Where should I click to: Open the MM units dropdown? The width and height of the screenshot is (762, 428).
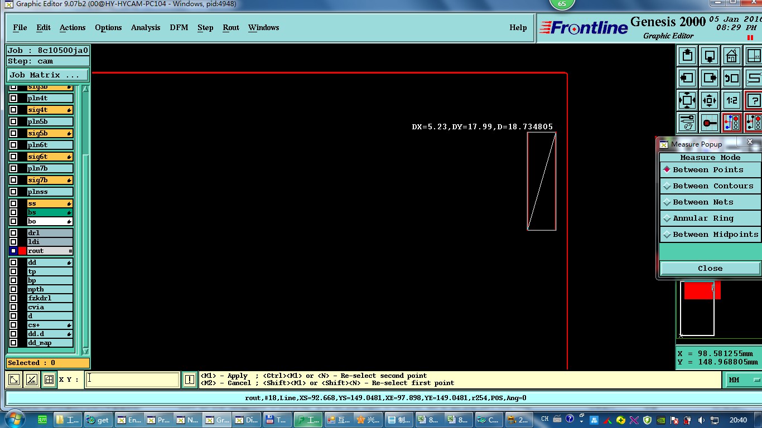[744, 380]
